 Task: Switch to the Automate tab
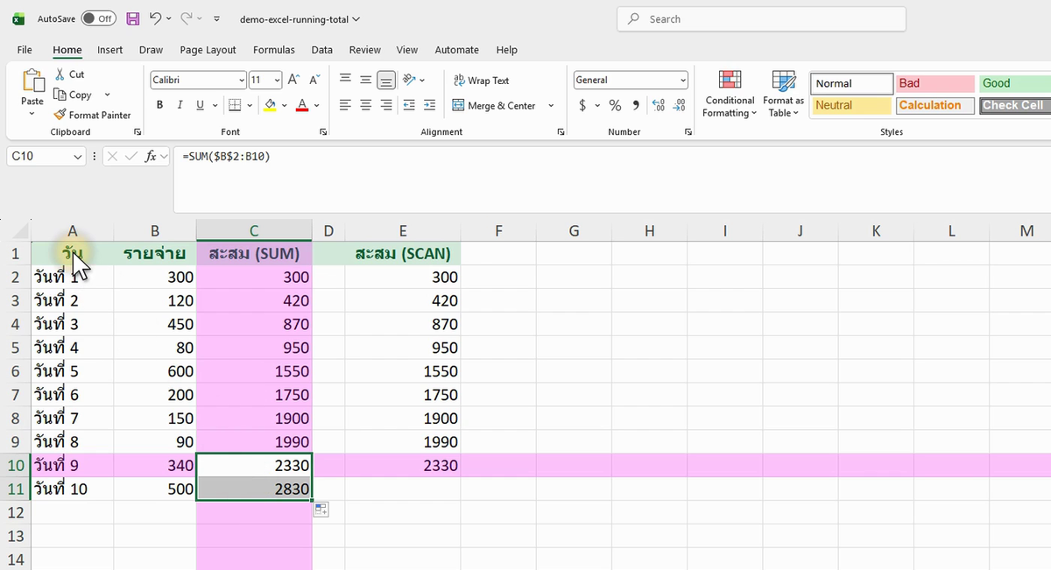pos(456,50)
